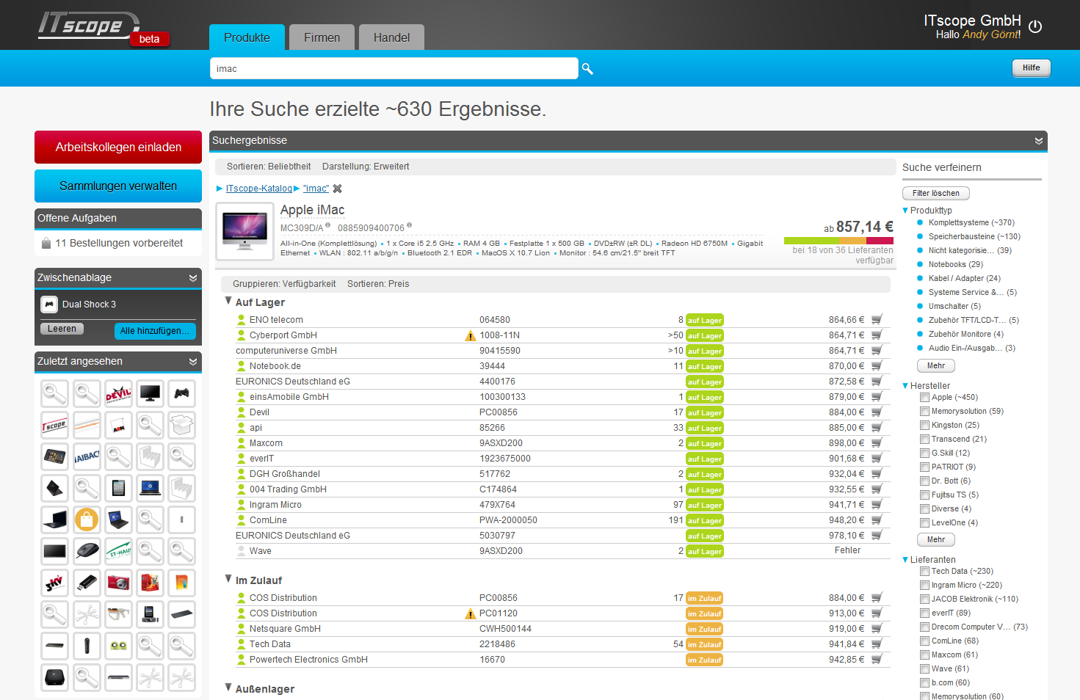Click into the search field containing imac
The image size is (1080, 700).
coord(394,69)
